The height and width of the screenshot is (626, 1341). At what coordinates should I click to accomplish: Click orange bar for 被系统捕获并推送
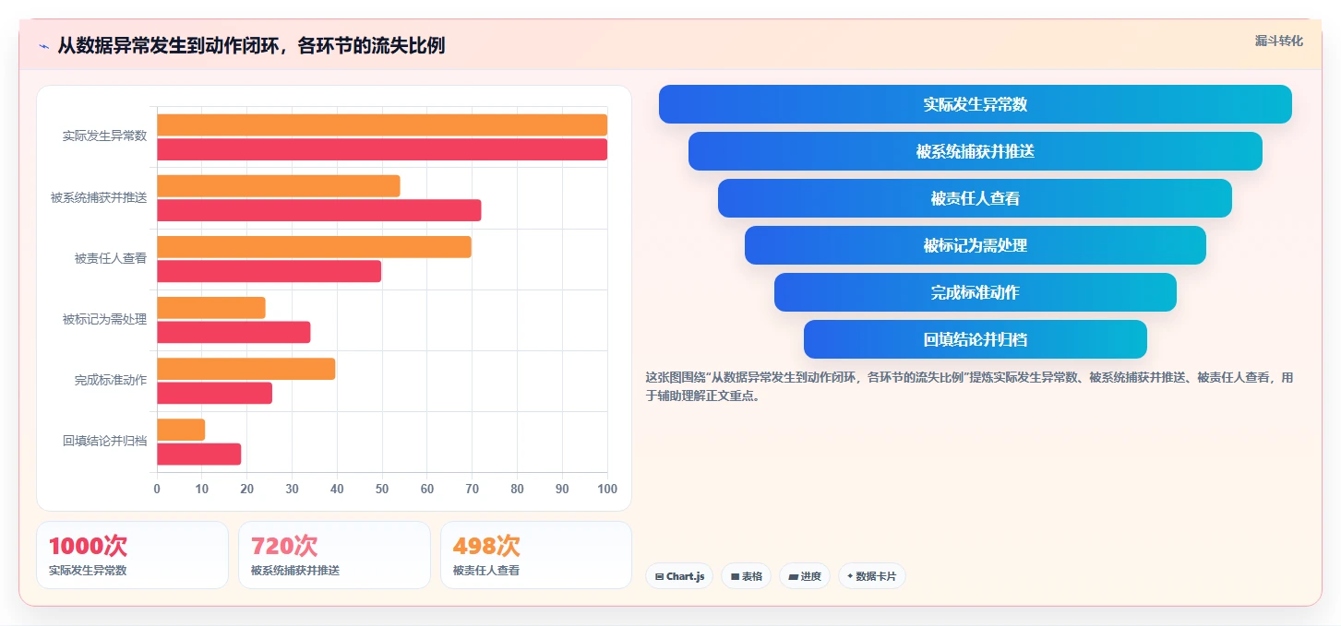[x=279, y=186]
